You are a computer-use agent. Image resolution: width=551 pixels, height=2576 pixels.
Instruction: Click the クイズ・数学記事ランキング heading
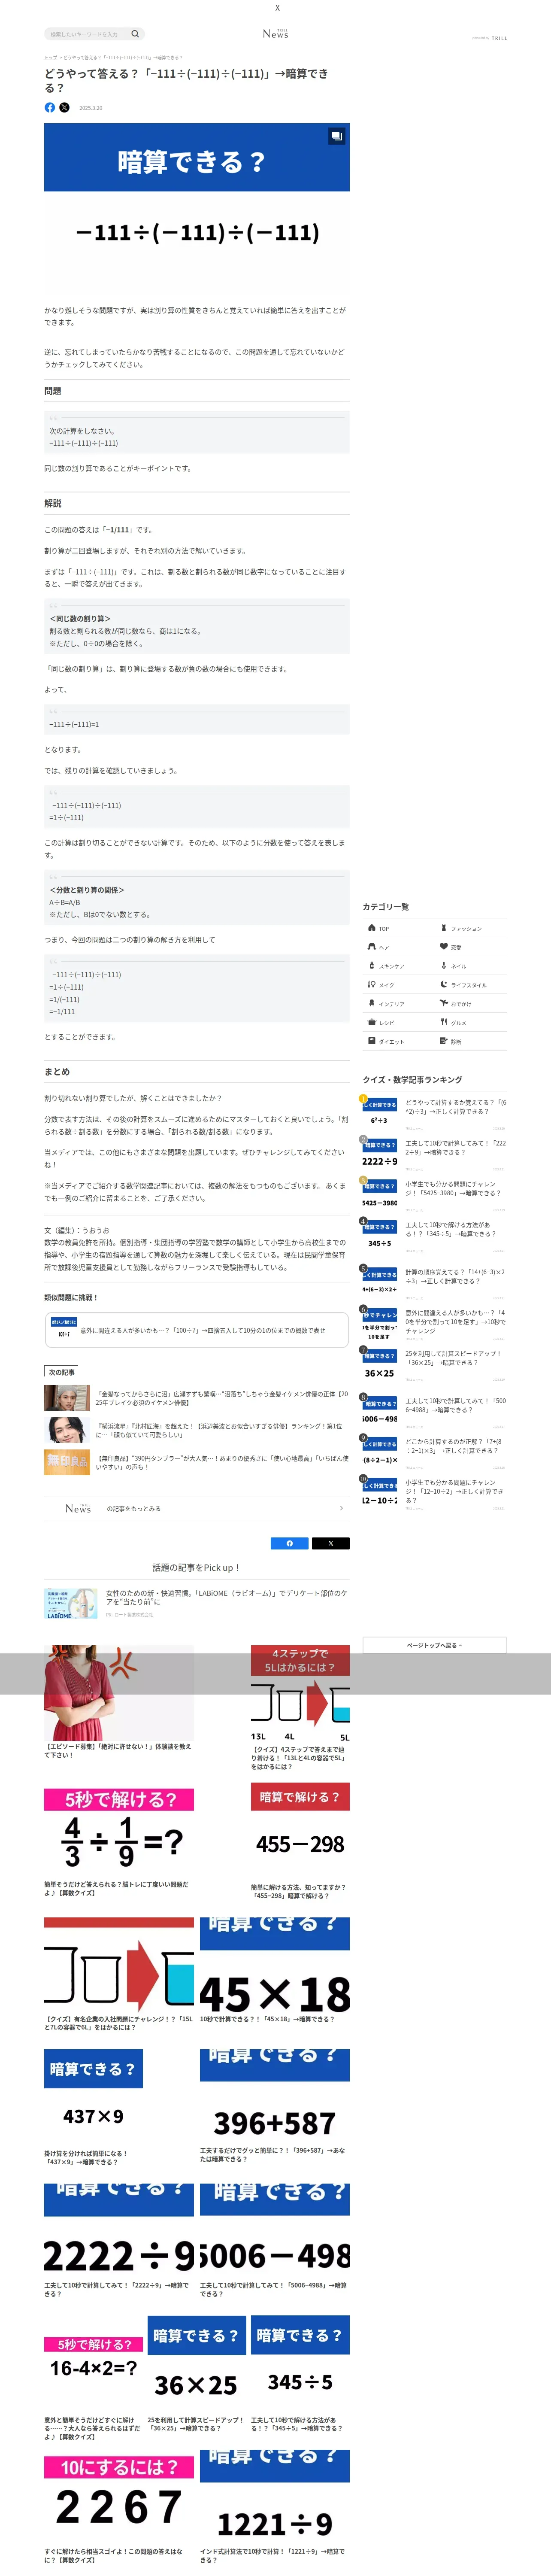tap(413, 1080)
